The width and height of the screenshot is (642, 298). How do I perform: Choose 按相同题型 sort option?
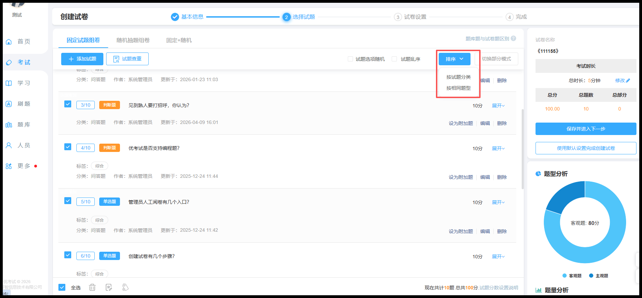click(458, 88)
